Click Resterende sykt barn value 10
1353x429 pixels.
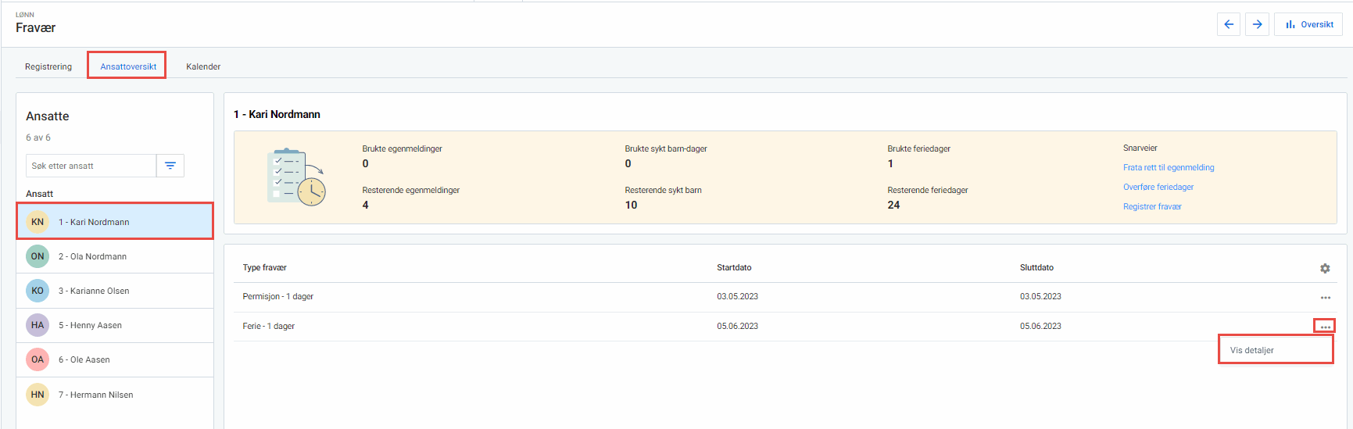pos(631,205)
